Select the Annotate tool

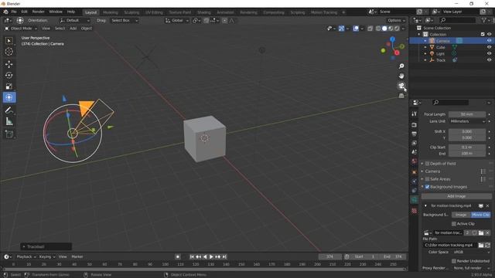(x=9, y=110)
